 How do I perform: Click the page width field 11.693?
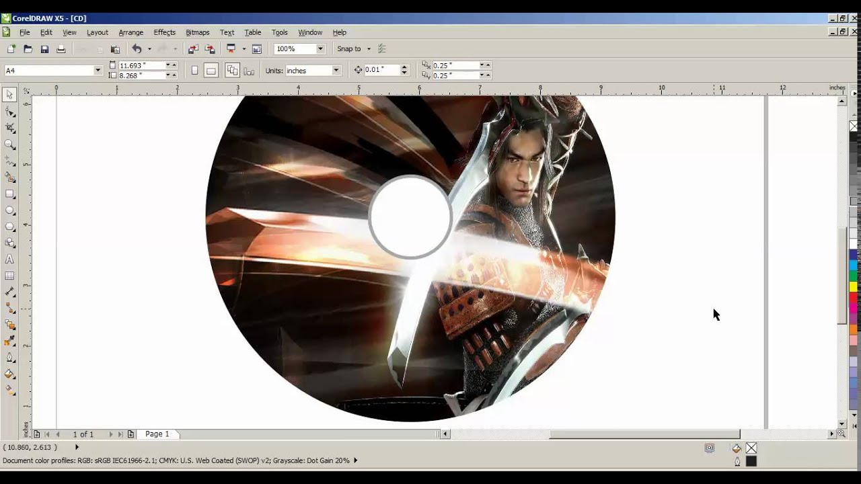click(141, 65)
